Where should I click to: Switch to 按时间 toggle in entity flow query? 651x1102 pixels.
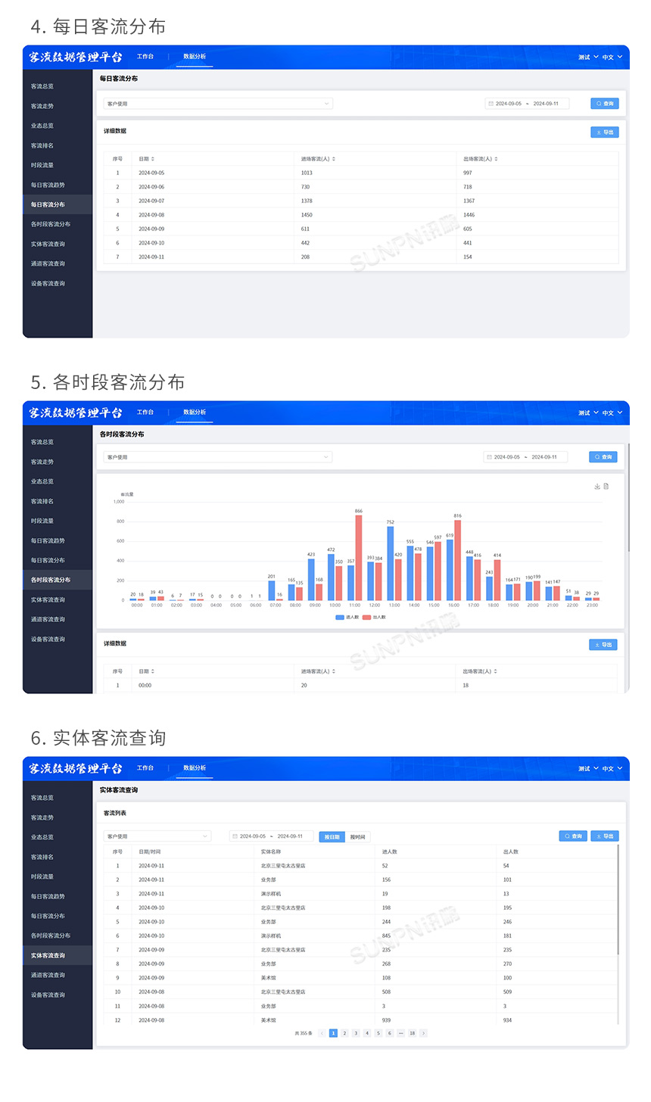tap(357, 836)
